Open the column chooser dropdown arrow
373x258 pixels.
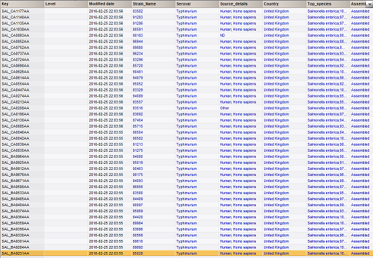coord(370,4)
